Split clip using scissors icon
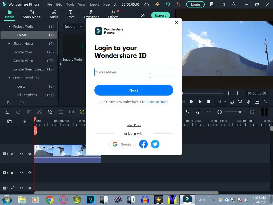The width and height of the screenshot is (273, 205). [39, 112]
